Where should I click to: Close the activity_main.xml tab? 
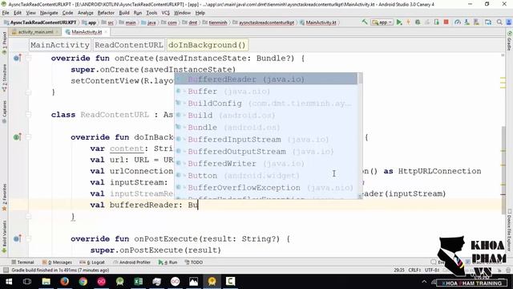(57, 32)
